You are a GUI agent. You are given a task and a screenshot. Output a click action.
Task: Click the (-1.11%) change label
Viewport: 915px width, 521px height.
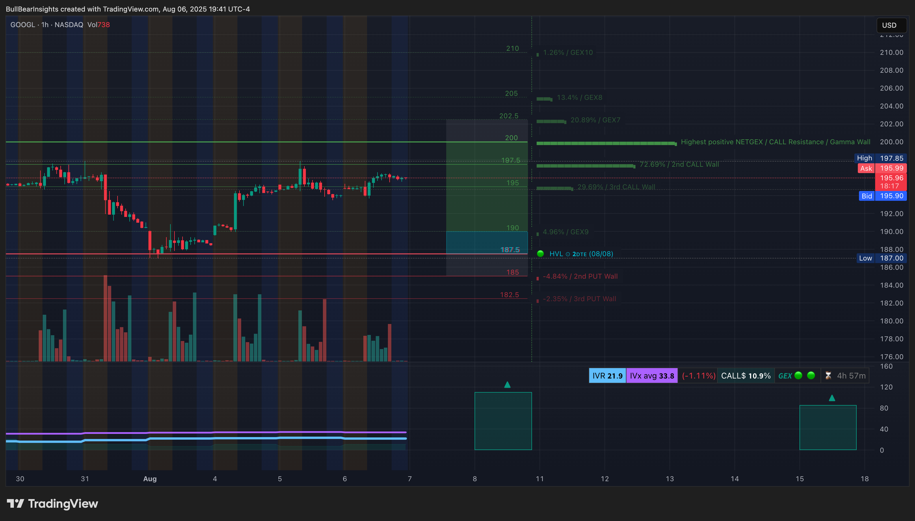tap(698, 376)
